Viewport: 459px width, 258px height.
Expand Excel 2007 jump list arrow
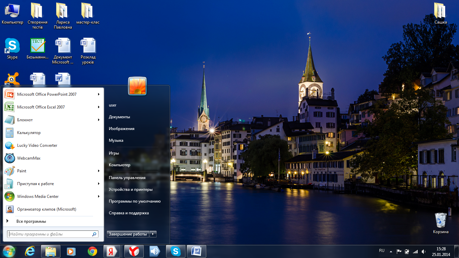click(x=99, y=107)
